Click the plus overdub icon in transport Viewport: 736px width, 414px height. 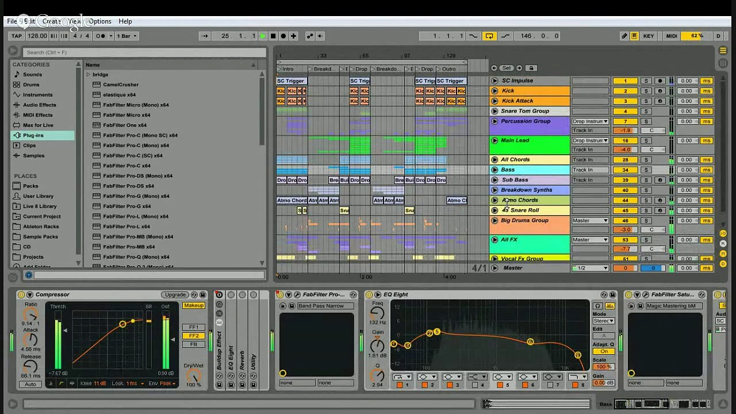point(293,36)
